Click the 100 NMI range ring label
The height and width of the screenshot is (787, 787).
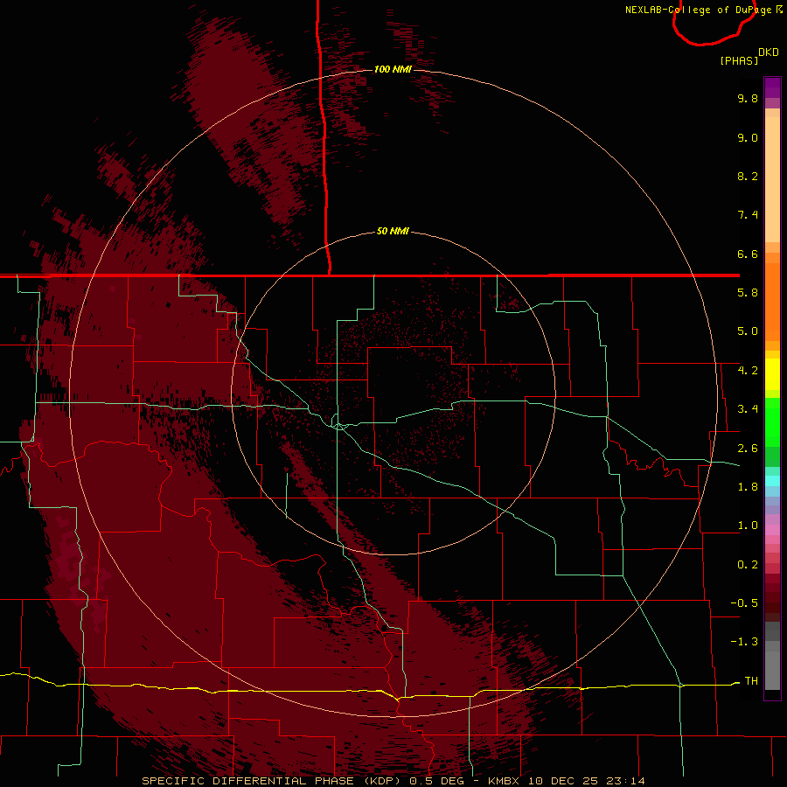pyautogui.click(x=393, y=69)
